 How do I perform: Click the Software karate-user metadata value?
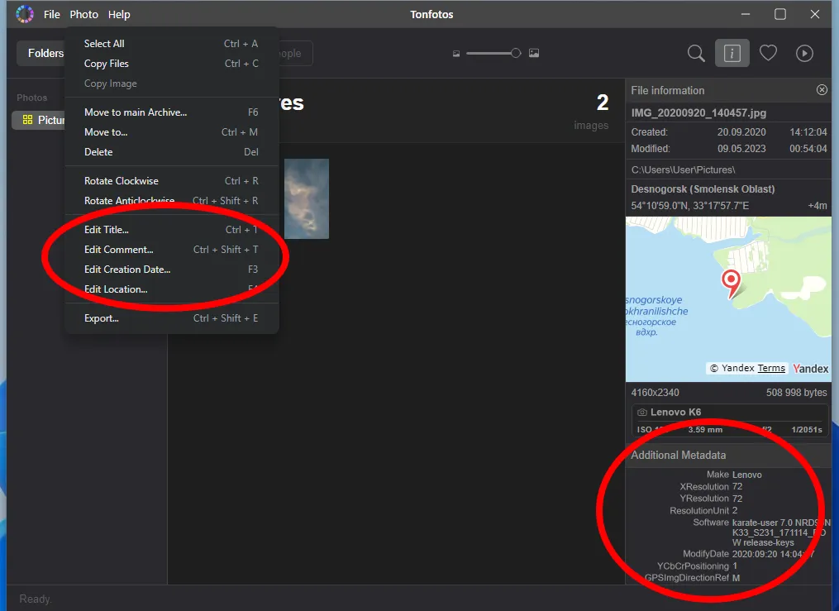point(780,532)
